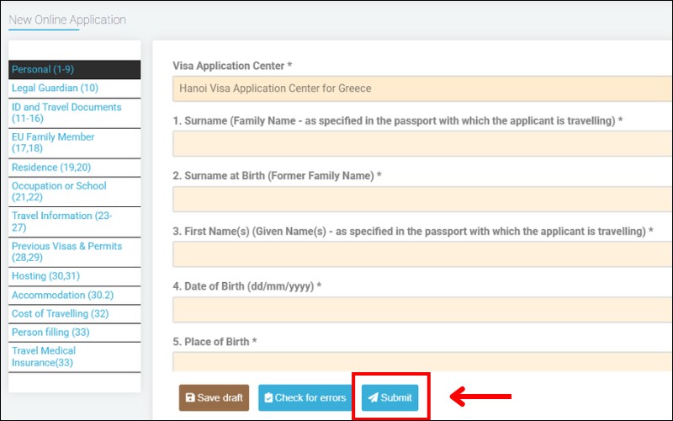
Task: Click the floppy disk icon on Save draft
Action: (x=190, y=398)
